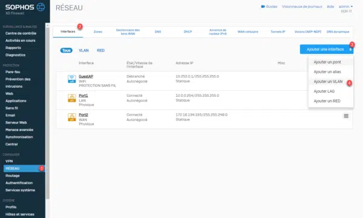Viewport: 363px width, 218px height.
Task: Click the Port2 WAN interface icon
Action: [72, 117]
